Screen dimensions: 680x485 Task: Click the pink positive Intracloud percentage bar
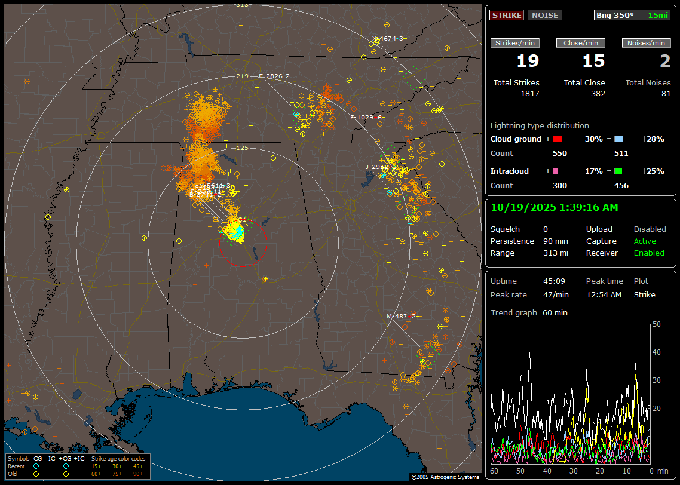tap(566, 171)
